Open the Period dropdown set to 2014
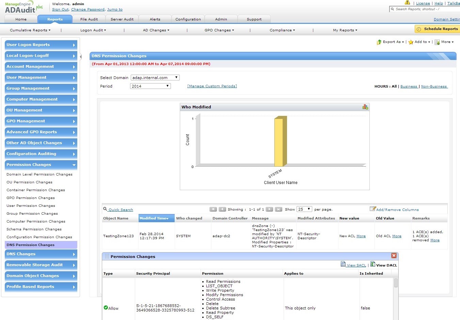 [150, 86]
